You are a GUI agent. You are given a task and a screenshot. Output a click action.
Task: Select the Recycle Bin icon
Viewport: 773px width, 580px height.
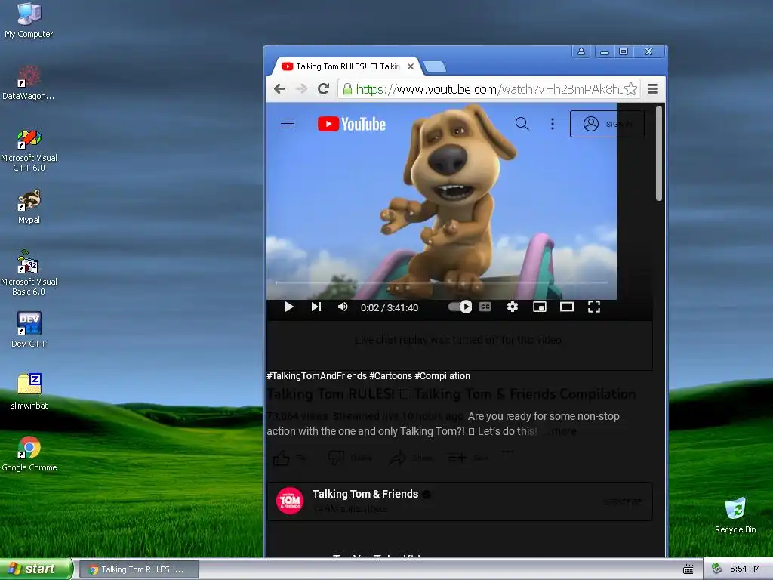pyautogui.click(x=735, y=515)
